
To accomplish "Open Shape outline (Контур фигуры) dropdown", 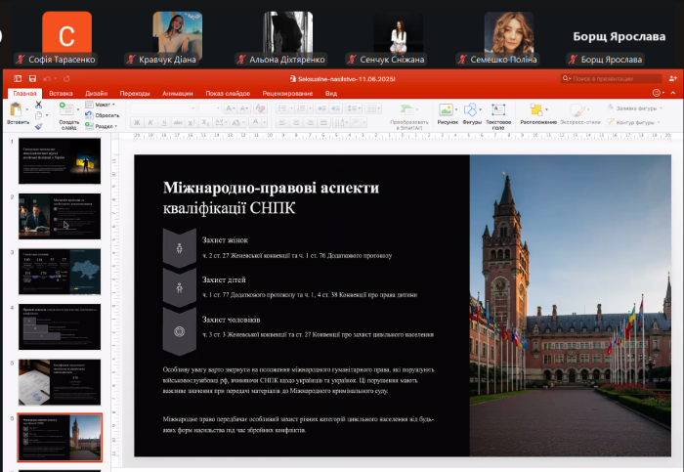I will click(x=637, y=122).
